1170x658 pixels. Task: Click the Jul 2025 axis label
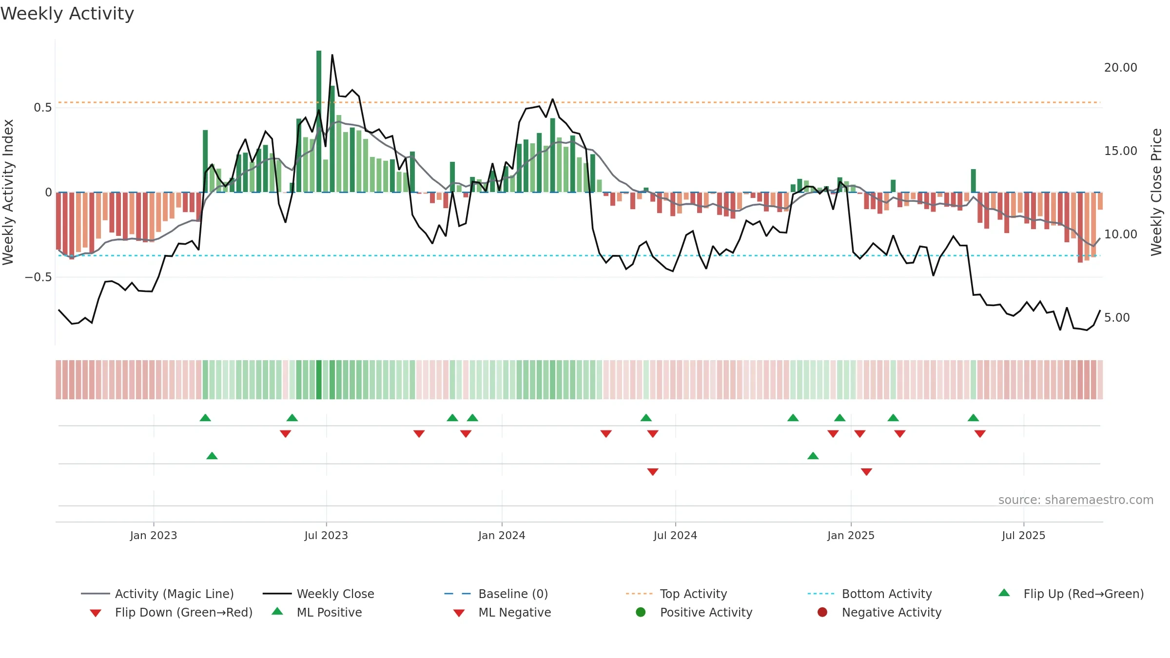[x=1024, y=535]
